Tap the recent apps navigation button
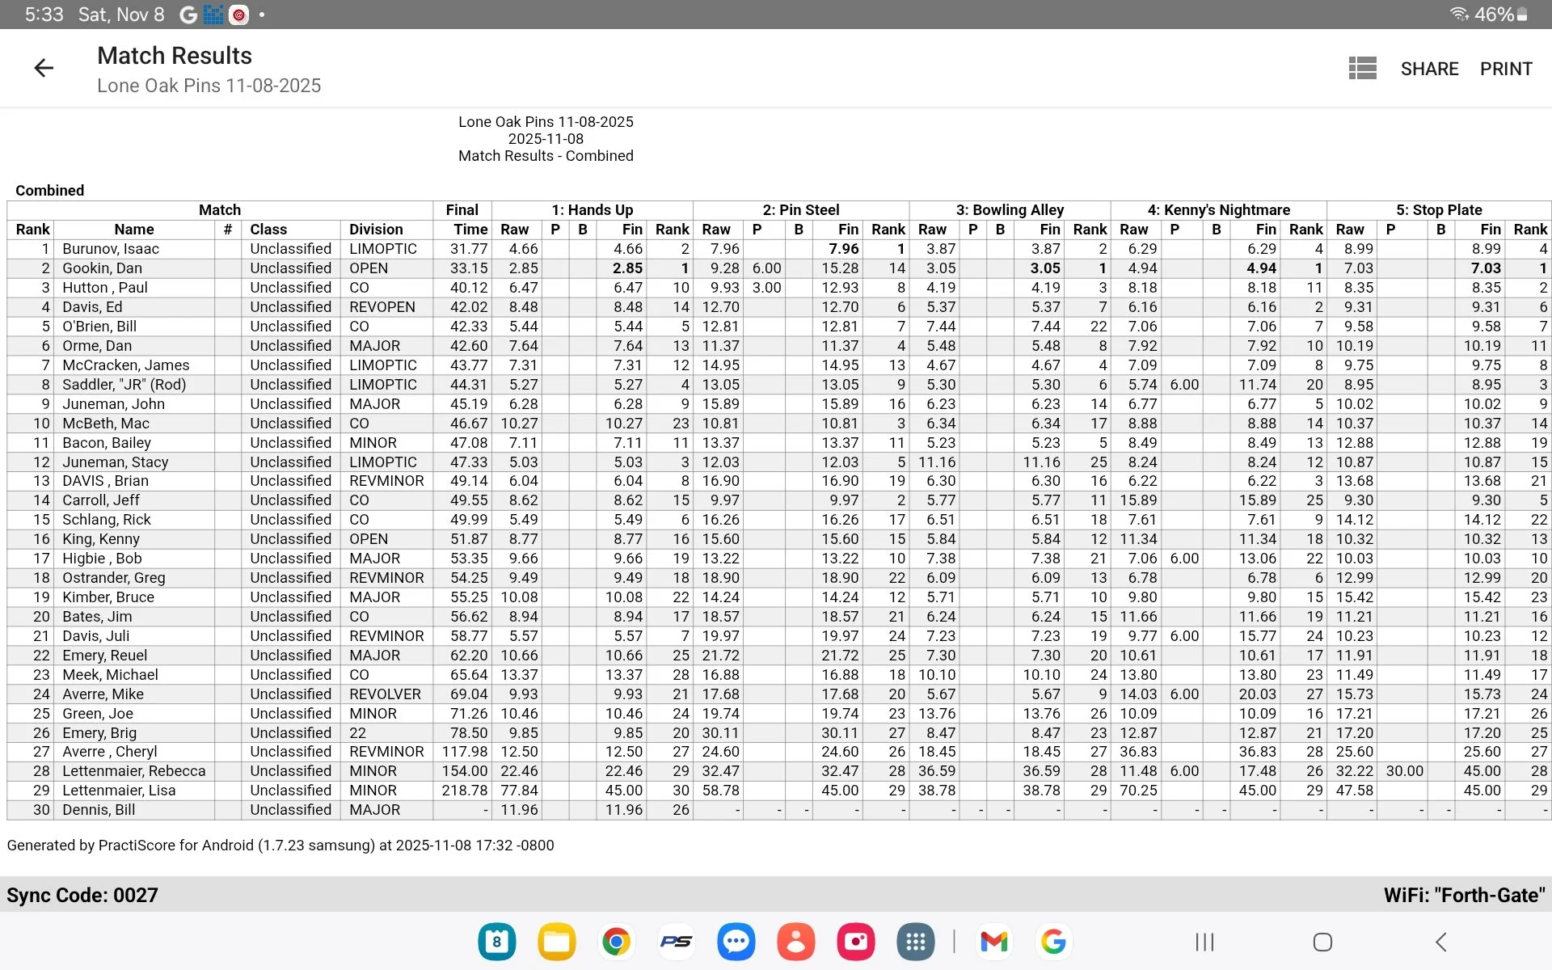The height and width of the screenshot is (970, 1552). pos(1204,942)
